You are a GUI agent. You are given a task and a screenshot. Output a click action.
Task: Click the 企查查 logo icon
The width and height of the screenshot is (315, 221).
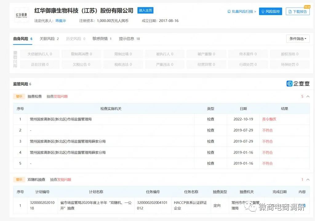(289, 84)
